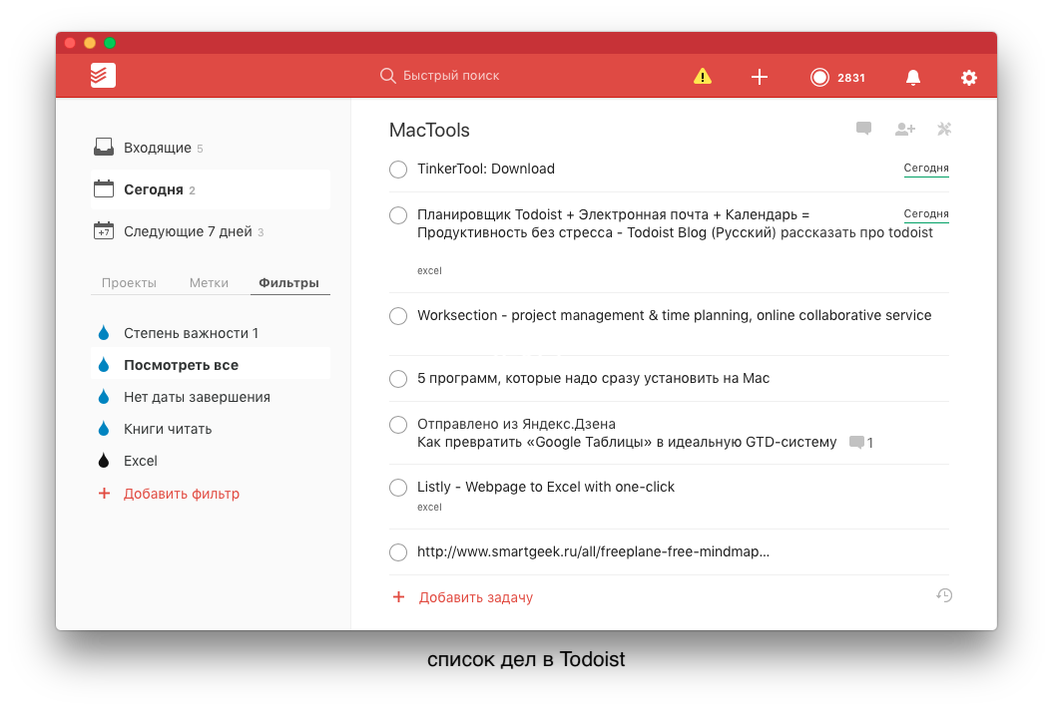Open the project actions tools icon
The image size is (1053, 710).
pos(944,129)
